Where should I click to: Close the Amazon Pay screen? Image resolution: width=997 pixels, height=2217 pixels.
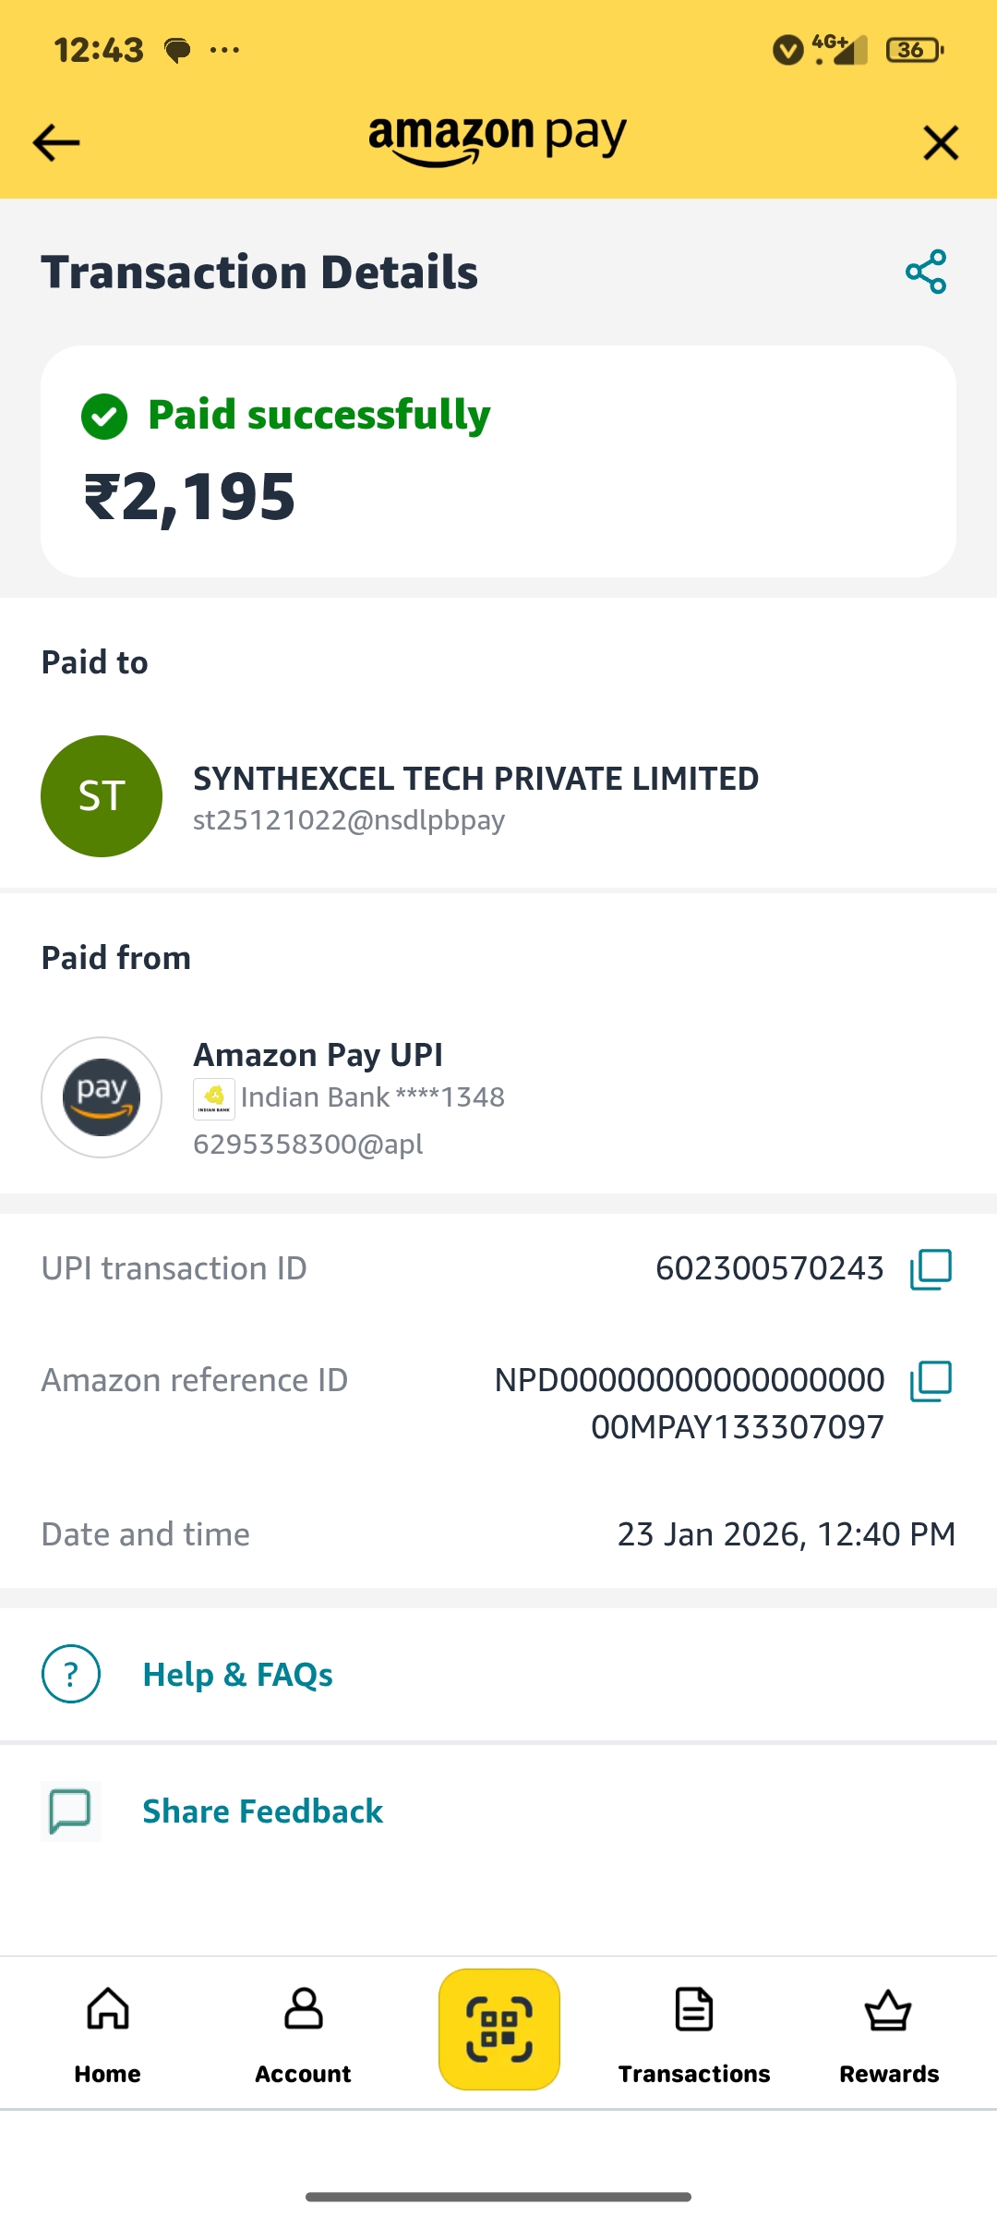[x=941, y=143]
